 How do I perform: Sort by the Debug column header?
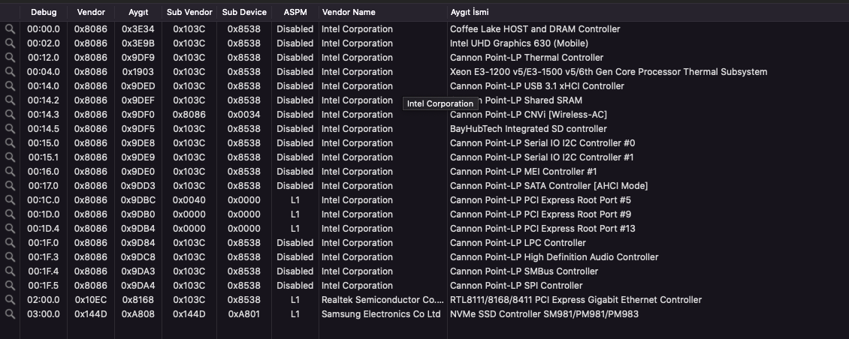44,12
